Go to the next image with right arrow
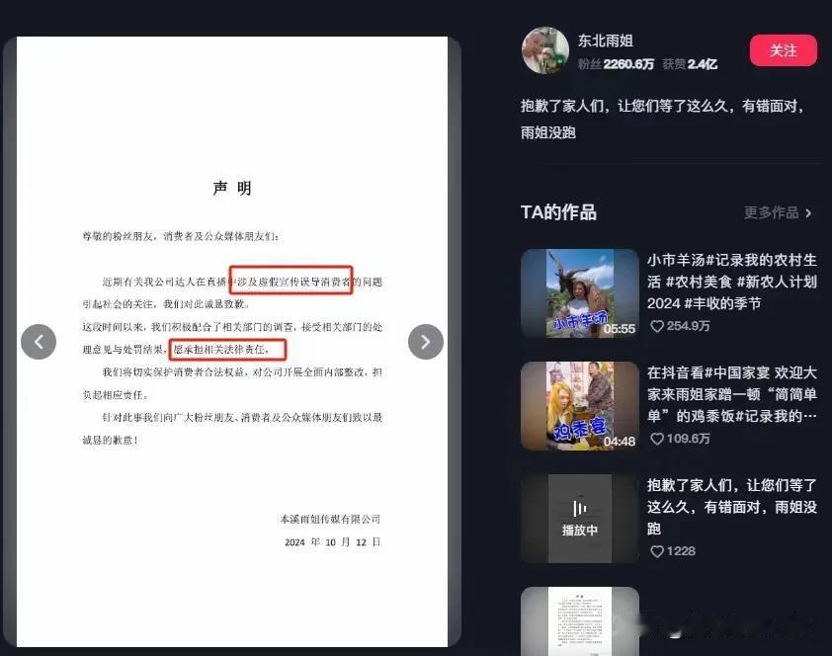The height and width of the screenshot is (656, 832). [x=426, y=342]
